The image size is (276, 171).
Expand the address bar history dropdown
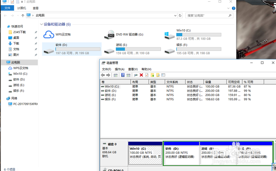pos(175,16)
